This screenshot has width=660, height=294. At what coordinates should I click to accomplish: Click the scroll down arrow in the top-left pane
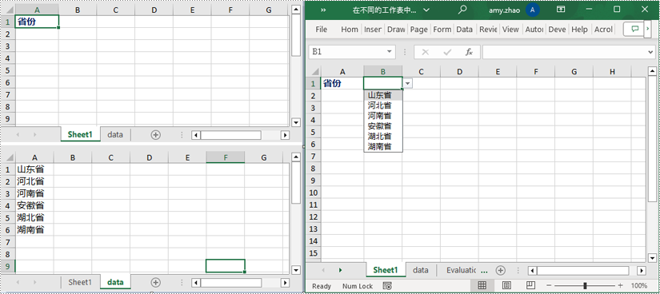296,122
